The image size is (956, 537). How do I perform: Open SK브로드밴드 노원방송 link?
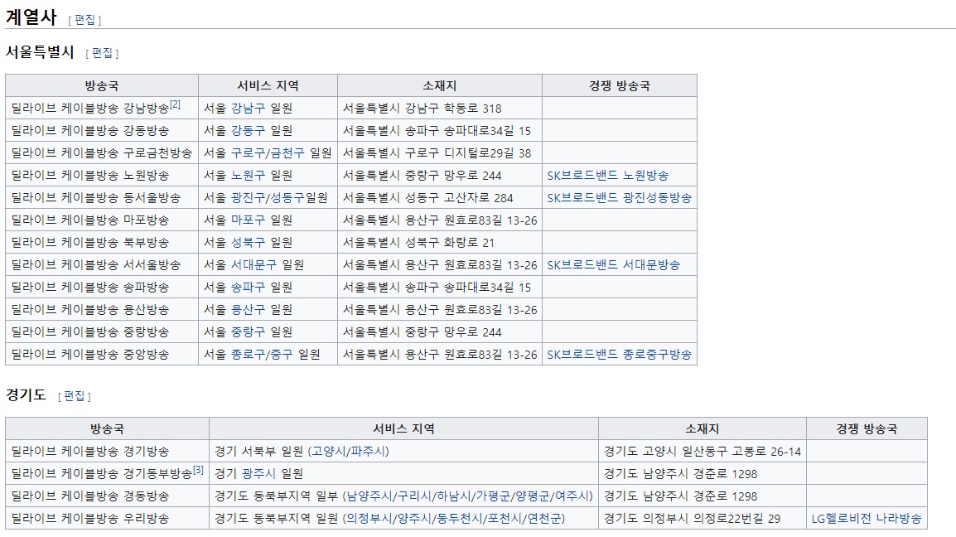tap(607, 175)
